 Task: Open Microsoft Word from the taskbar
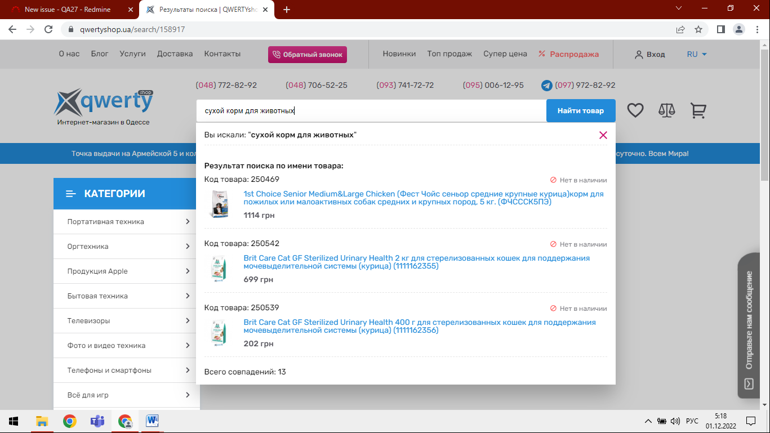[x=153, y=421]
